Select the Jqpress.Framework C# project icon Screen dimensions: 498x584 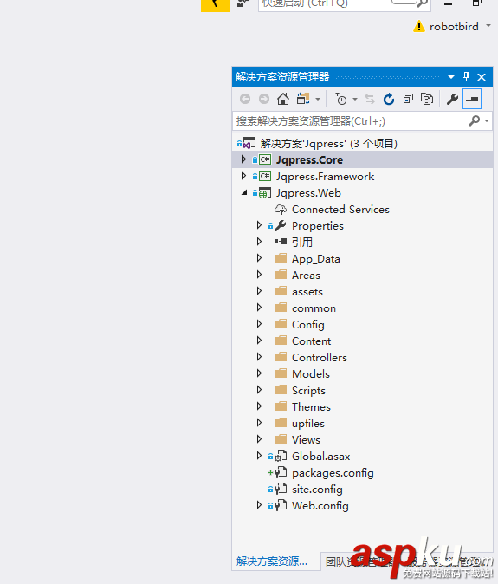click(x=265, y=176)
